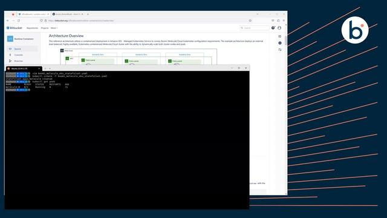Screen dimensions: 387x218
Task: Click the bottom icon in Bitbucket right rail
Action: point(280,50)
